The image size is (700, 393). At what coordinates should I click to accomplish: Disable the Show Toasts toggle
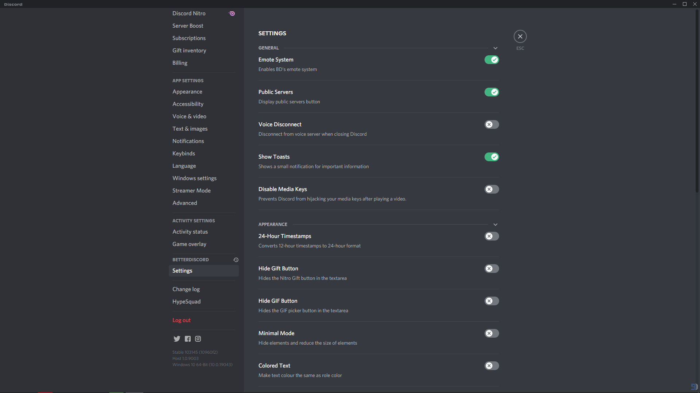491,157
